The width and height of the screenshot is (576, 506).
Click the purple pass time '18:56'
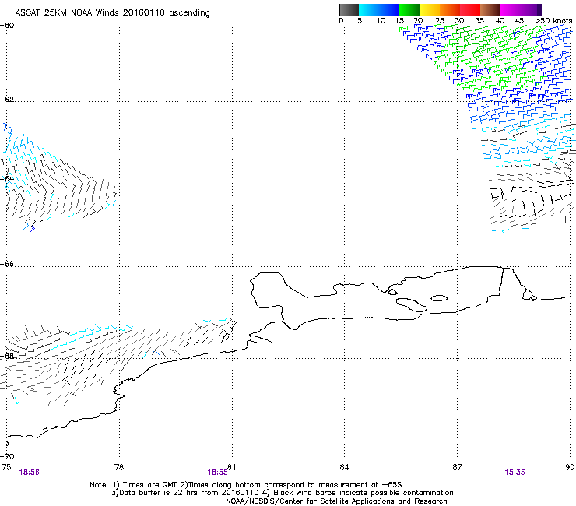click(29, 473)
